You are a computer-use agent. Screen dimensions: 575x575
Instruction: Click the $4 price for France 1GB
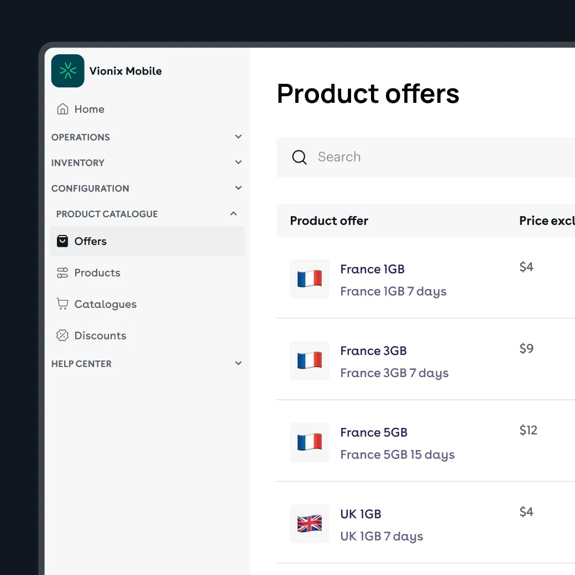click(x=526, y=267)
